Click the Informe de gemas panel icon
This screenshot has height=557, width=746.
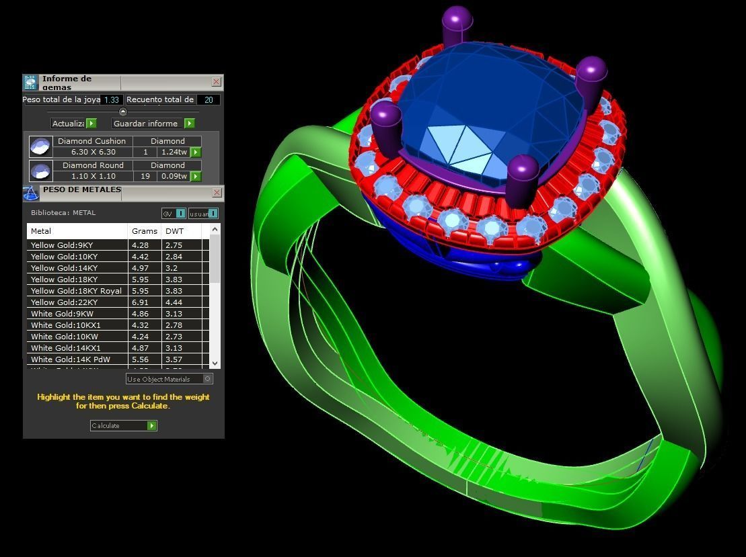click(x=30, y=83)
